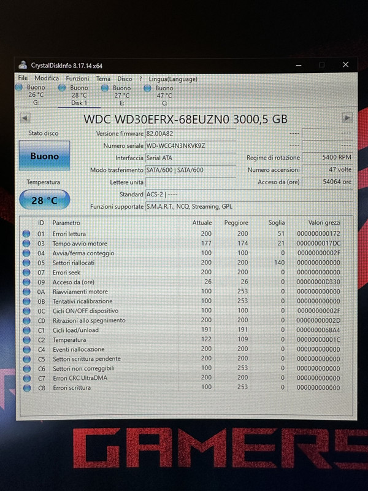This screenshot has height=491, width=368.
Task: Click the Buono health status button
Action: (x=44, y=156)
